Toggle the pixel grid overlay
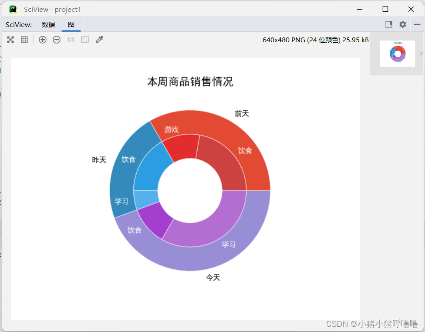This screenshot has width=425, height=332. pos(24,40)
